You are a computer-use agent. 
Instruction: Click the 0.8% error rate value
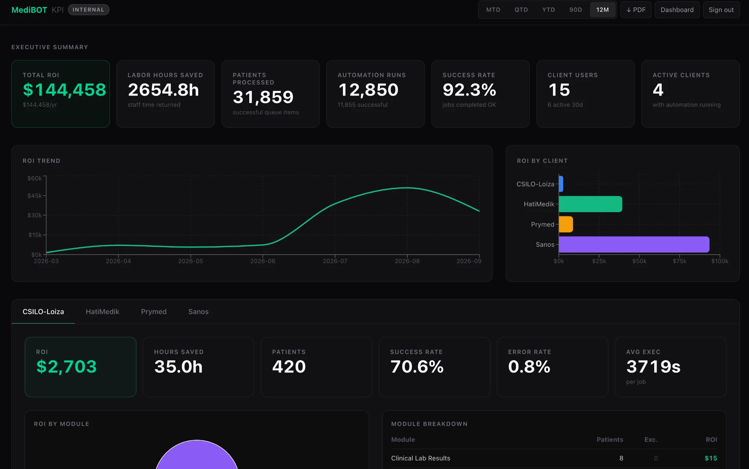tap(529, 366)
